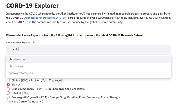
Task: Select None (turn off annotation) radio
Action: pyautogui.click(x=8, y=102)
